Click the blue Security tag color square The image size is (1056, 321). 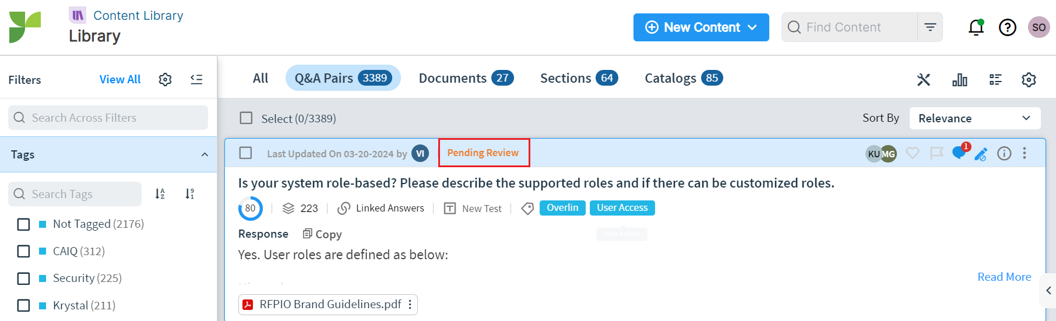click(x=43, y=278)
